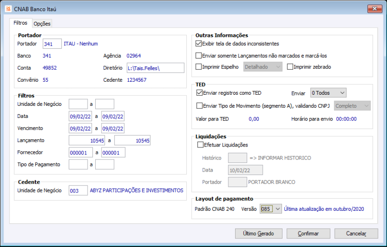Expand the Enviar '0 Todos' dropdown

pyautogui.click(x=328, y=93)
